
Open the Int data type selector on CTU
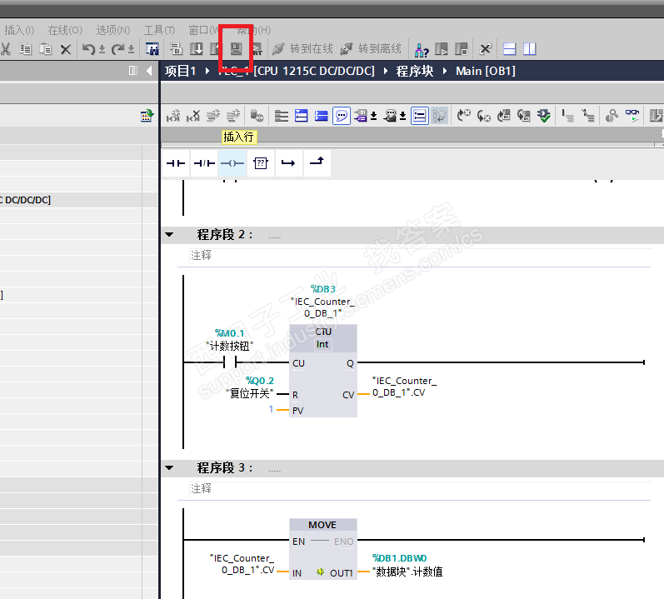[x=322, y=345]
